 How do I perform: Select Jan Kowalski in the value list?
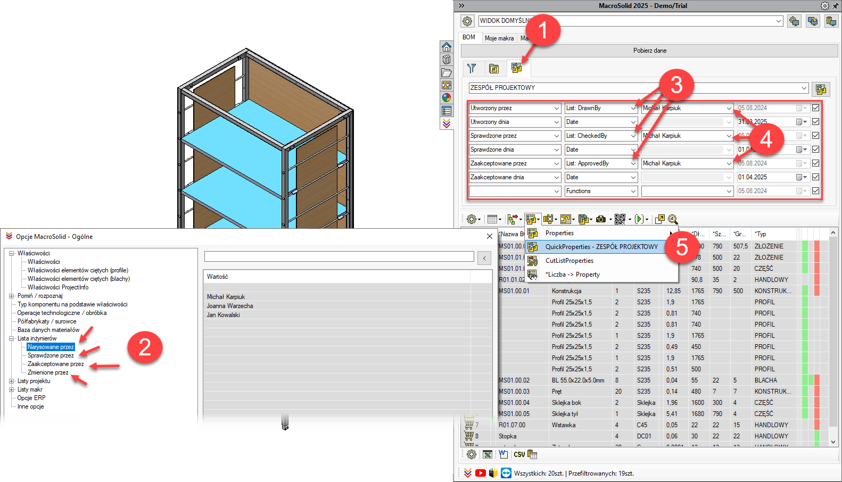223,315
